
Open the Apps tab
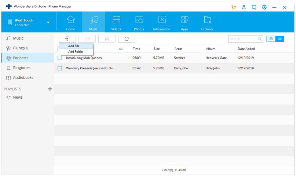pos(184,23)
